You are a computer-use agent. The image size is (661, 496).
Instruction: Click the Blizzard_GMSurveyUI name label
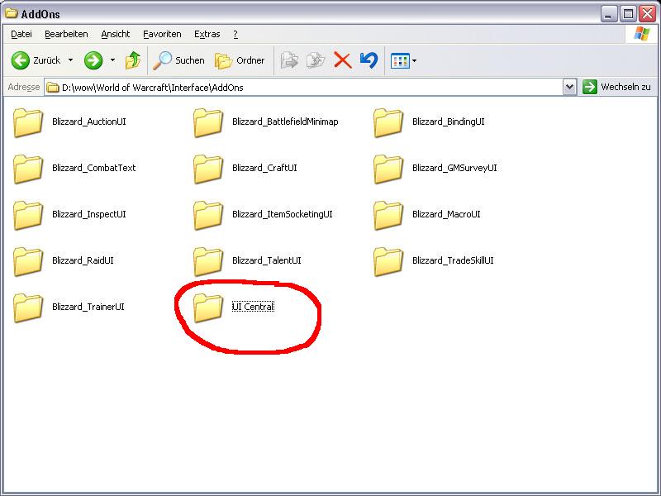[454, 168]
